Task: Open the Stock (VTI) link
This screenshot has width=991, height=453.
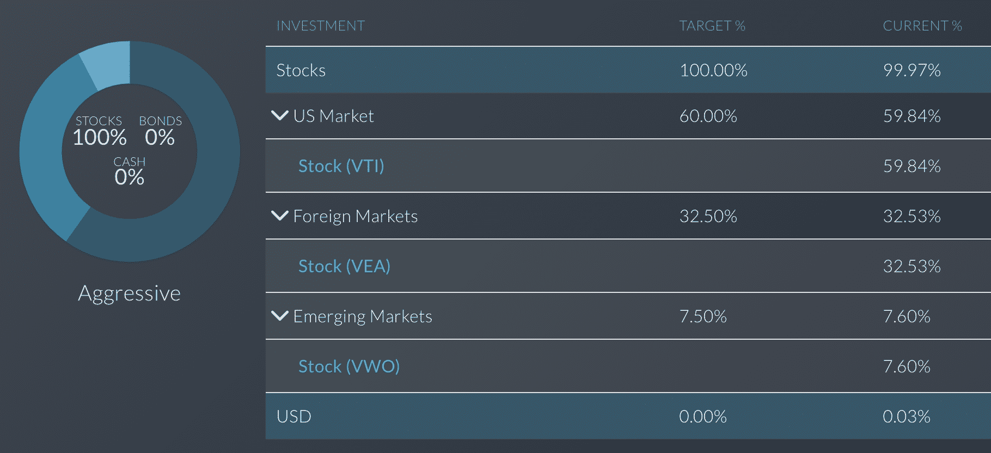Action: [341, 166]
